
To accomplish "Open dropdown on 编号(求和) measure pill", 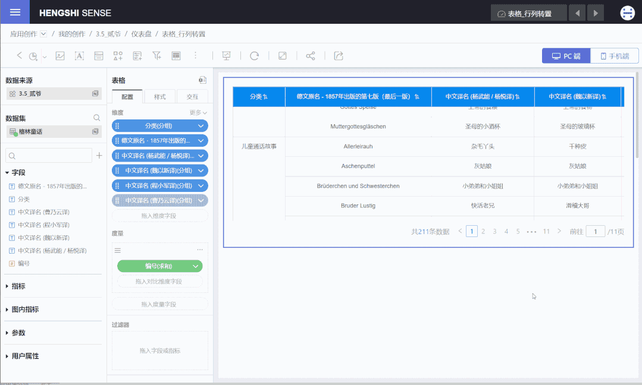I will pyautogui.click(x=195, y=266).
